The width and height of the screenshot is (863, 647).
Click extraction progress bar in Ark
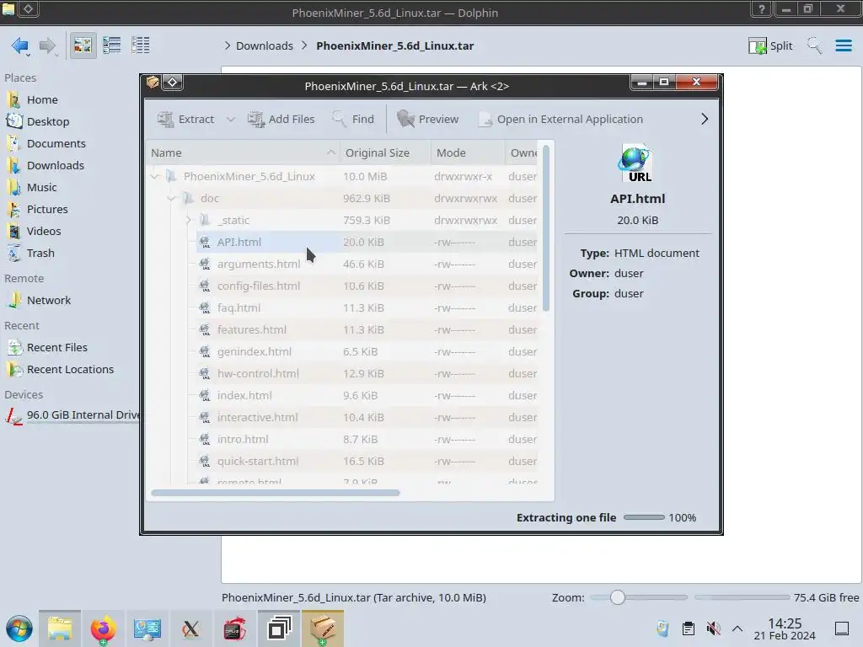point(644,518)
